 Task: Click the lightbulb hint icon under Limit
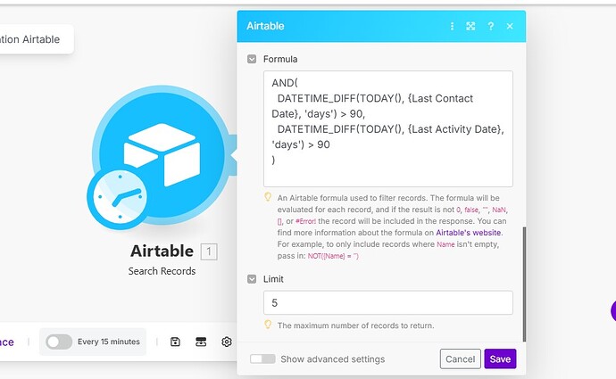pyautogui.click(x=268, y=325)
